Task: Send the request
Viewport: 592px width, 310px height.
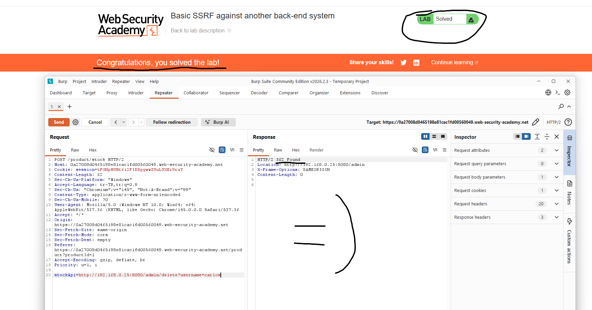Action: point(59,122)
